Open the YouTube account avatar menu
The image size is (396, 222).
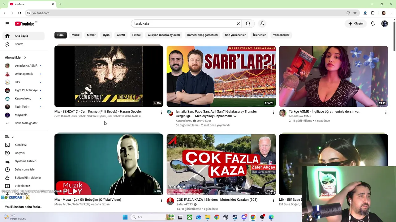(385, 24)
